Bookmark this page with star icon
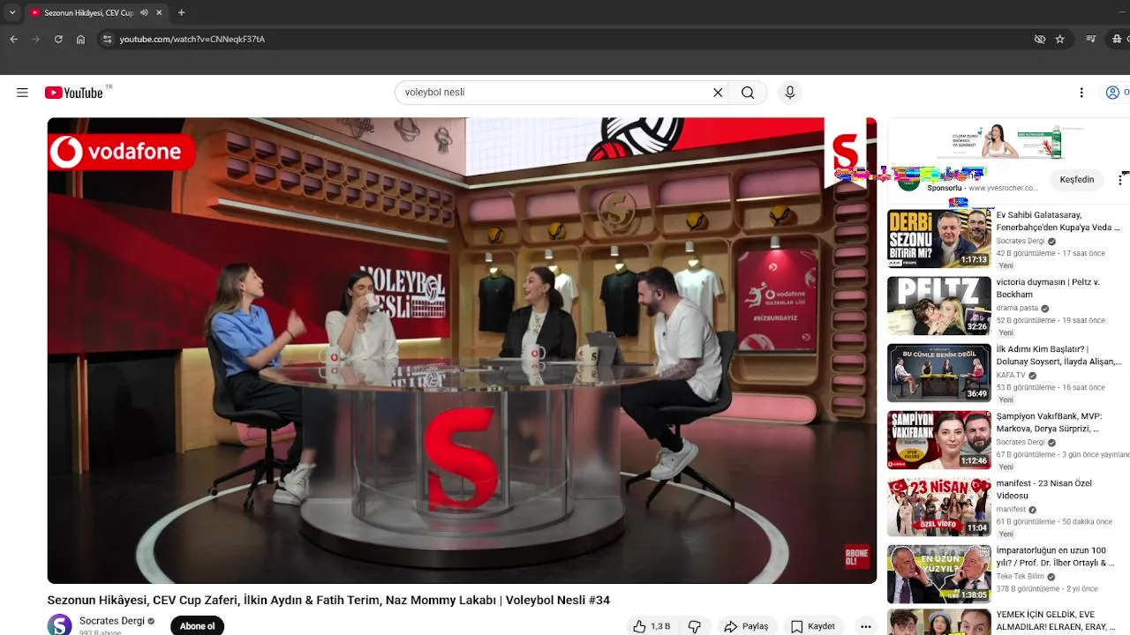The height and width of the screenshot is (635, 1130). pyautogui.click(x=1059, y=39)
